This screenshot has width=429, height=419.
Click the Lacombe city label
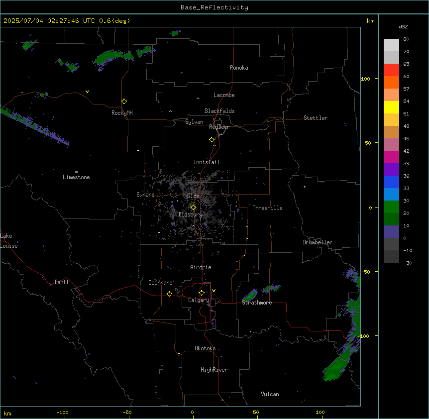click(224, 95)
